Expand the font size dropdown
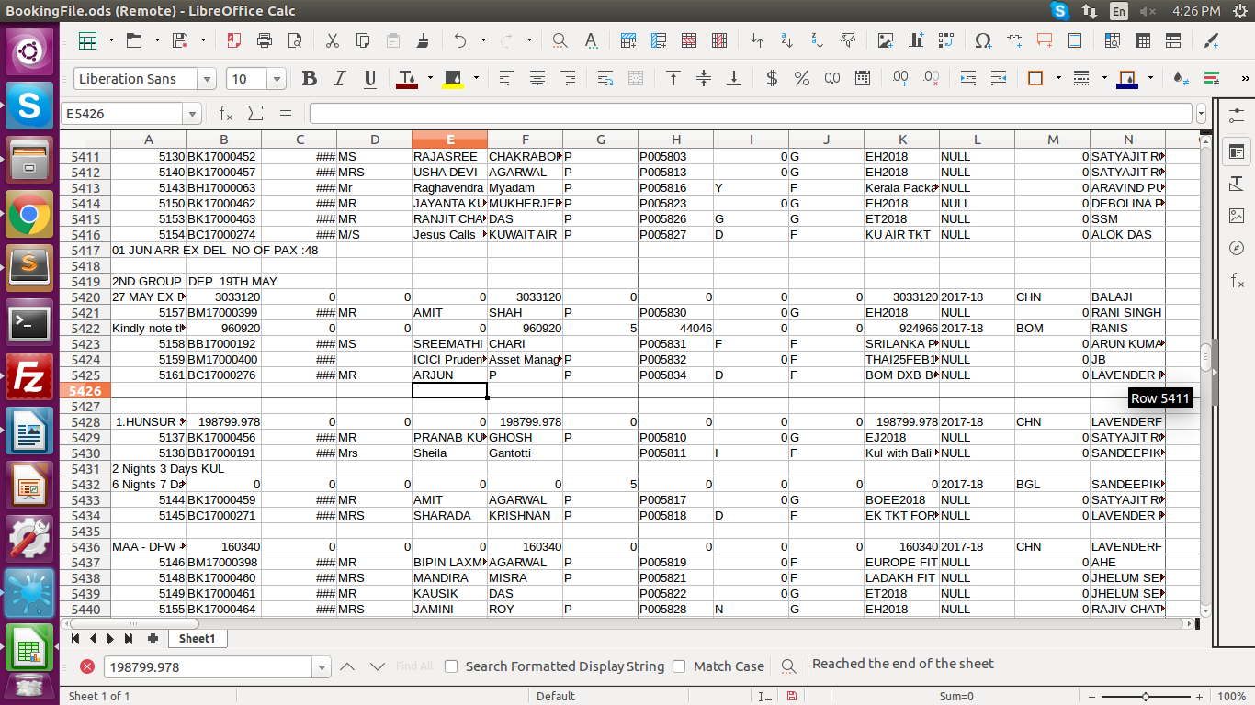 (x=277, y=79)
